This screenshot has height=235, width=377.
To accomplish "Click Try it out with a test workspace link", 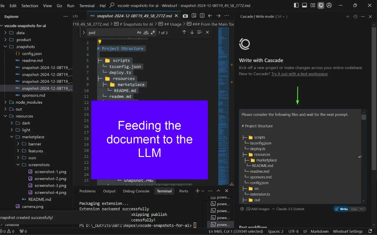I will pos(299,74).
